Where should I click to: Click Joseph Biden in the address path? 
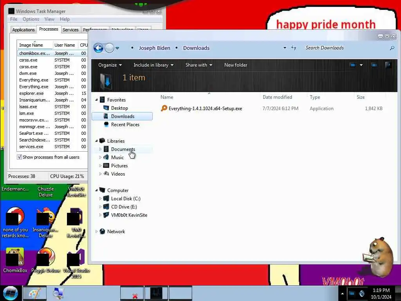154,48
